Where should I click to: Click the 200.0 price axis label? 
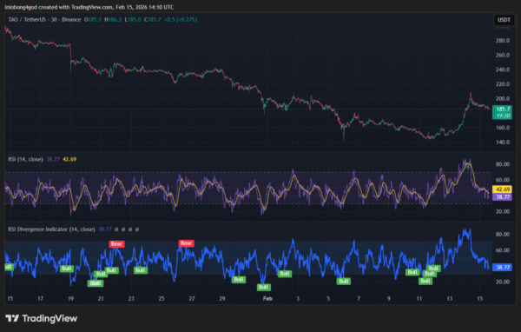[503, 99]
